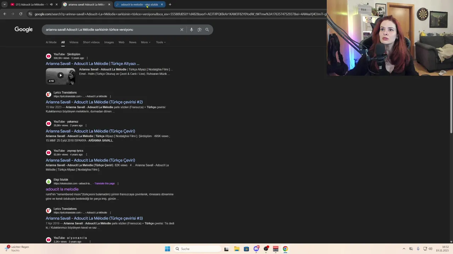This screenshot has height=254, width=453.
Task: Switch to Web results filter
Action: pyautogui.click(x=121, y=42)
